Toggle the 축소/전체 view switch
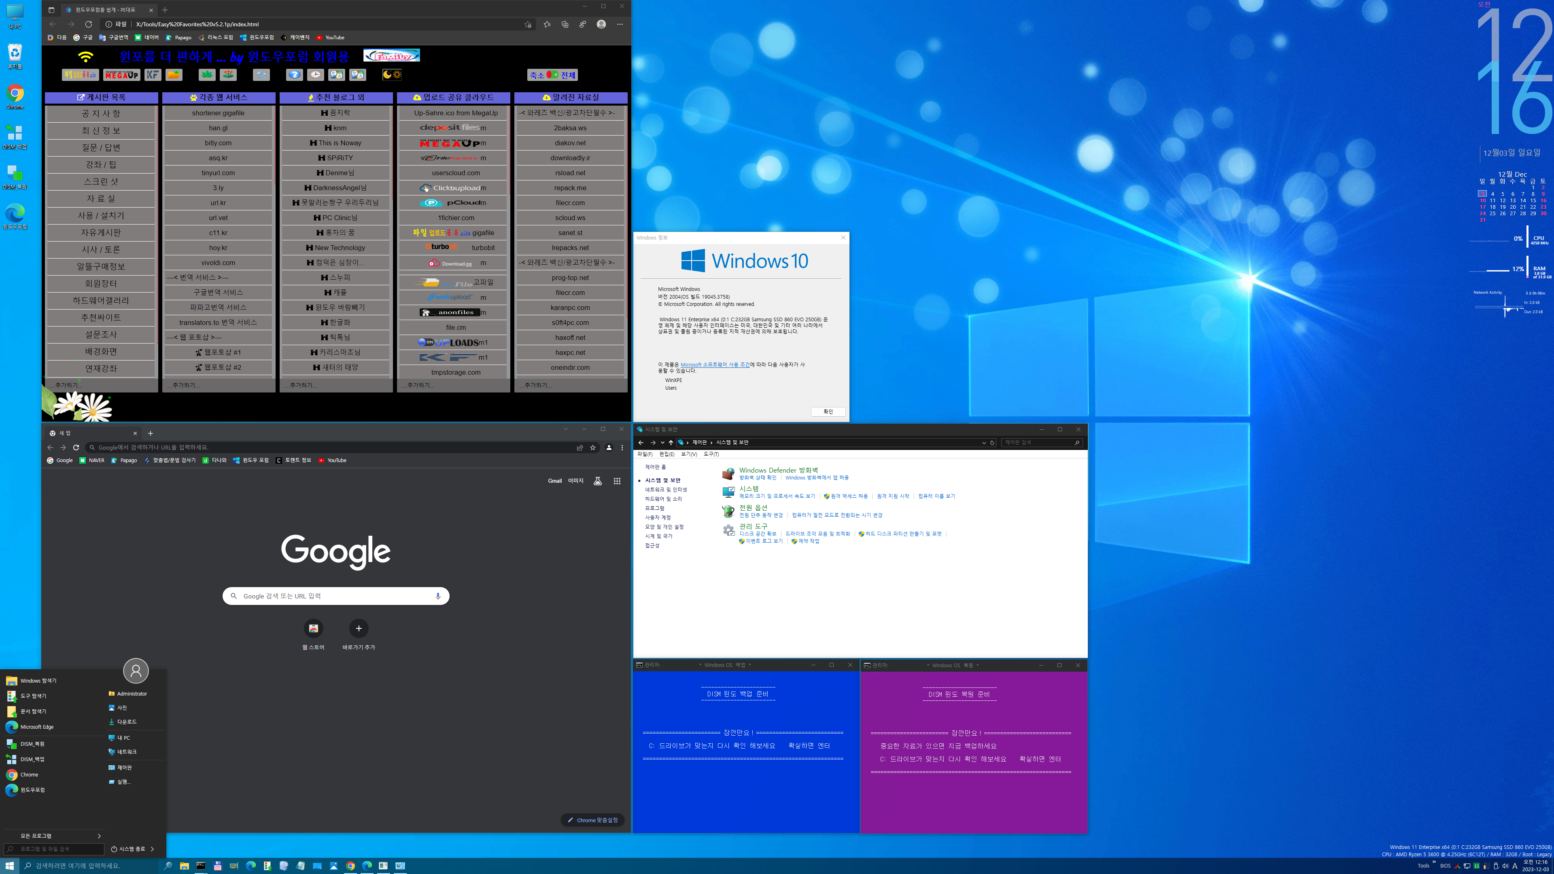The height and width of the screenshot is (874, 1554). (x=552, y=75)
